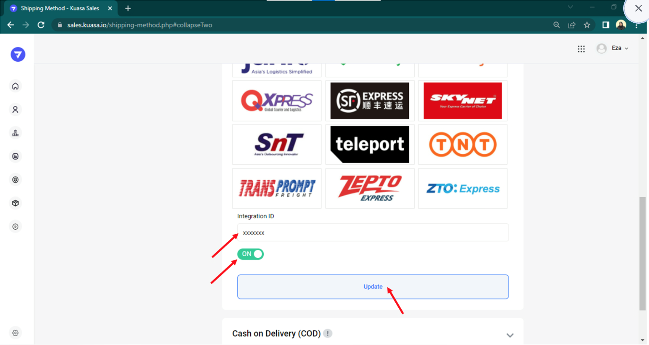Go forward in browser history
Viewport: 649px width, 345px height.
point(26,25)
